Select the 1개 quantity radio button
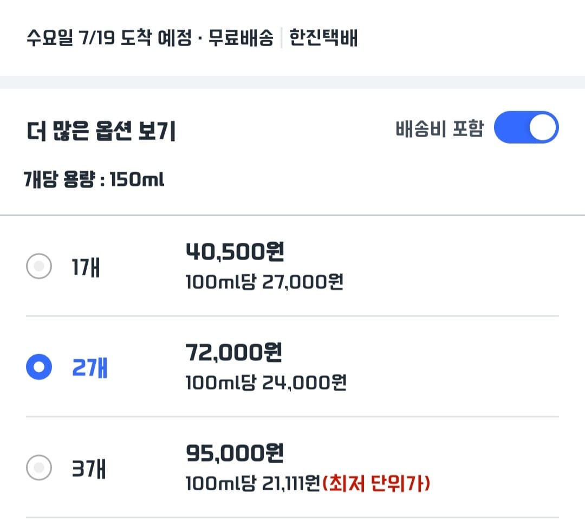585x519 pixels. tap(38, 267)
